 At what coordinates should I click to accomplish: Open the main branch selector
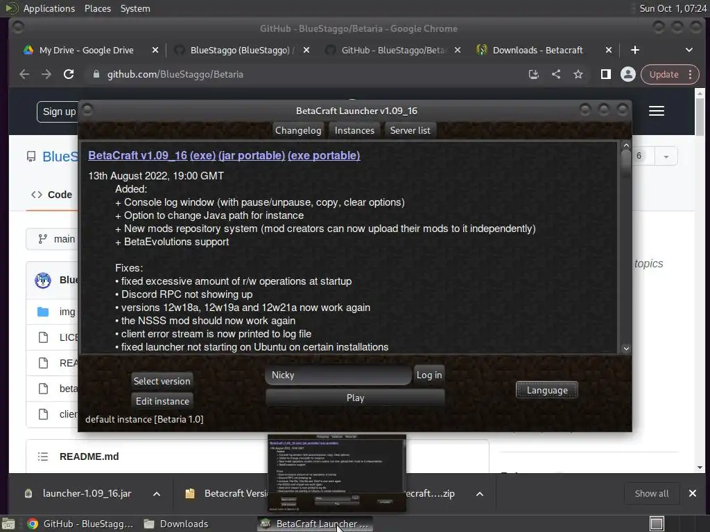(x=52, y=239)
